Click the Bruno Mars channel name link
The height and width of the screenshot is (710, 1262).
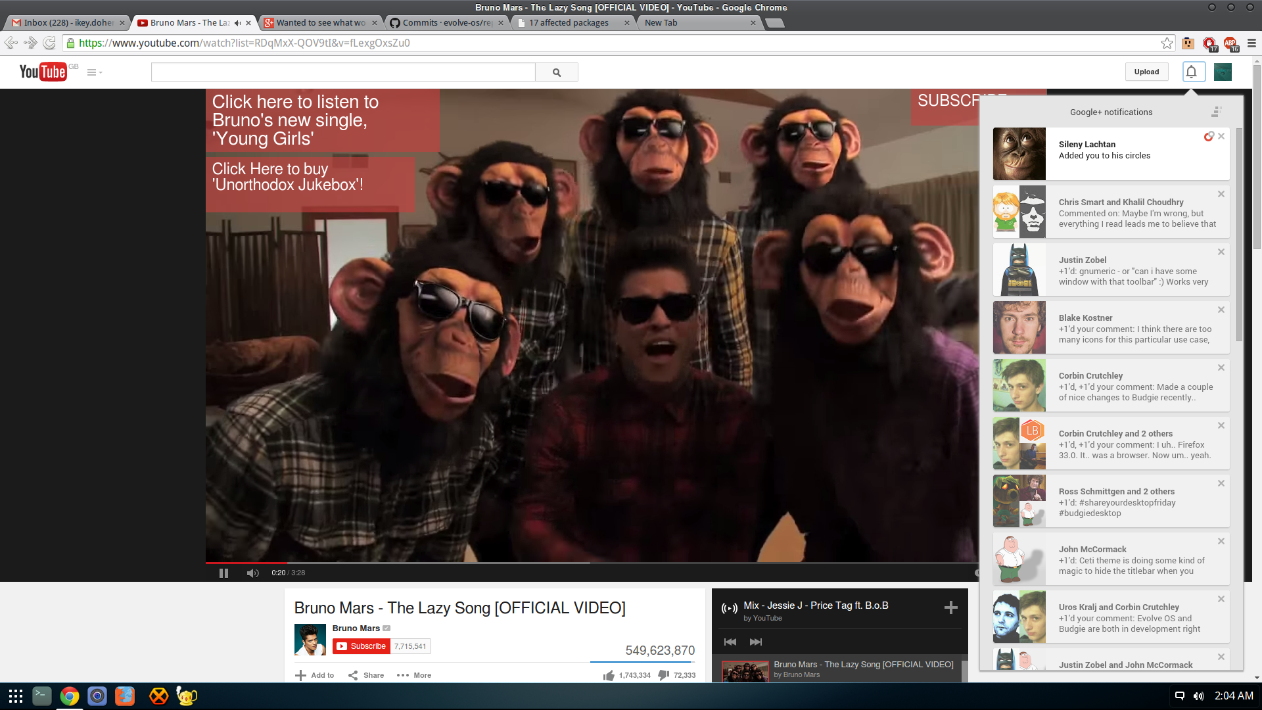tap(356, 628)
